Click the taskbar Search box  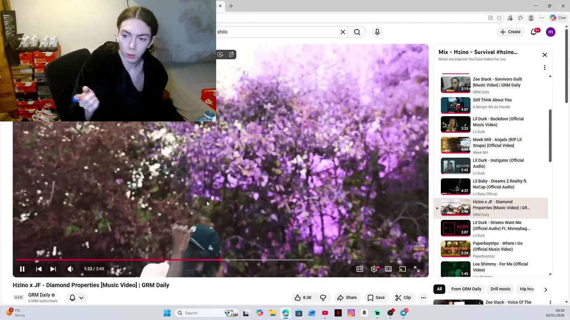click(x=207, y=313)
